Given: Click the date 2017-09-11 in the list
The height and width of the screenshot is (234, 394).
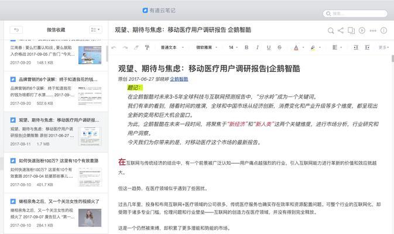Looking at the screenshot, I should pos(20,144).
